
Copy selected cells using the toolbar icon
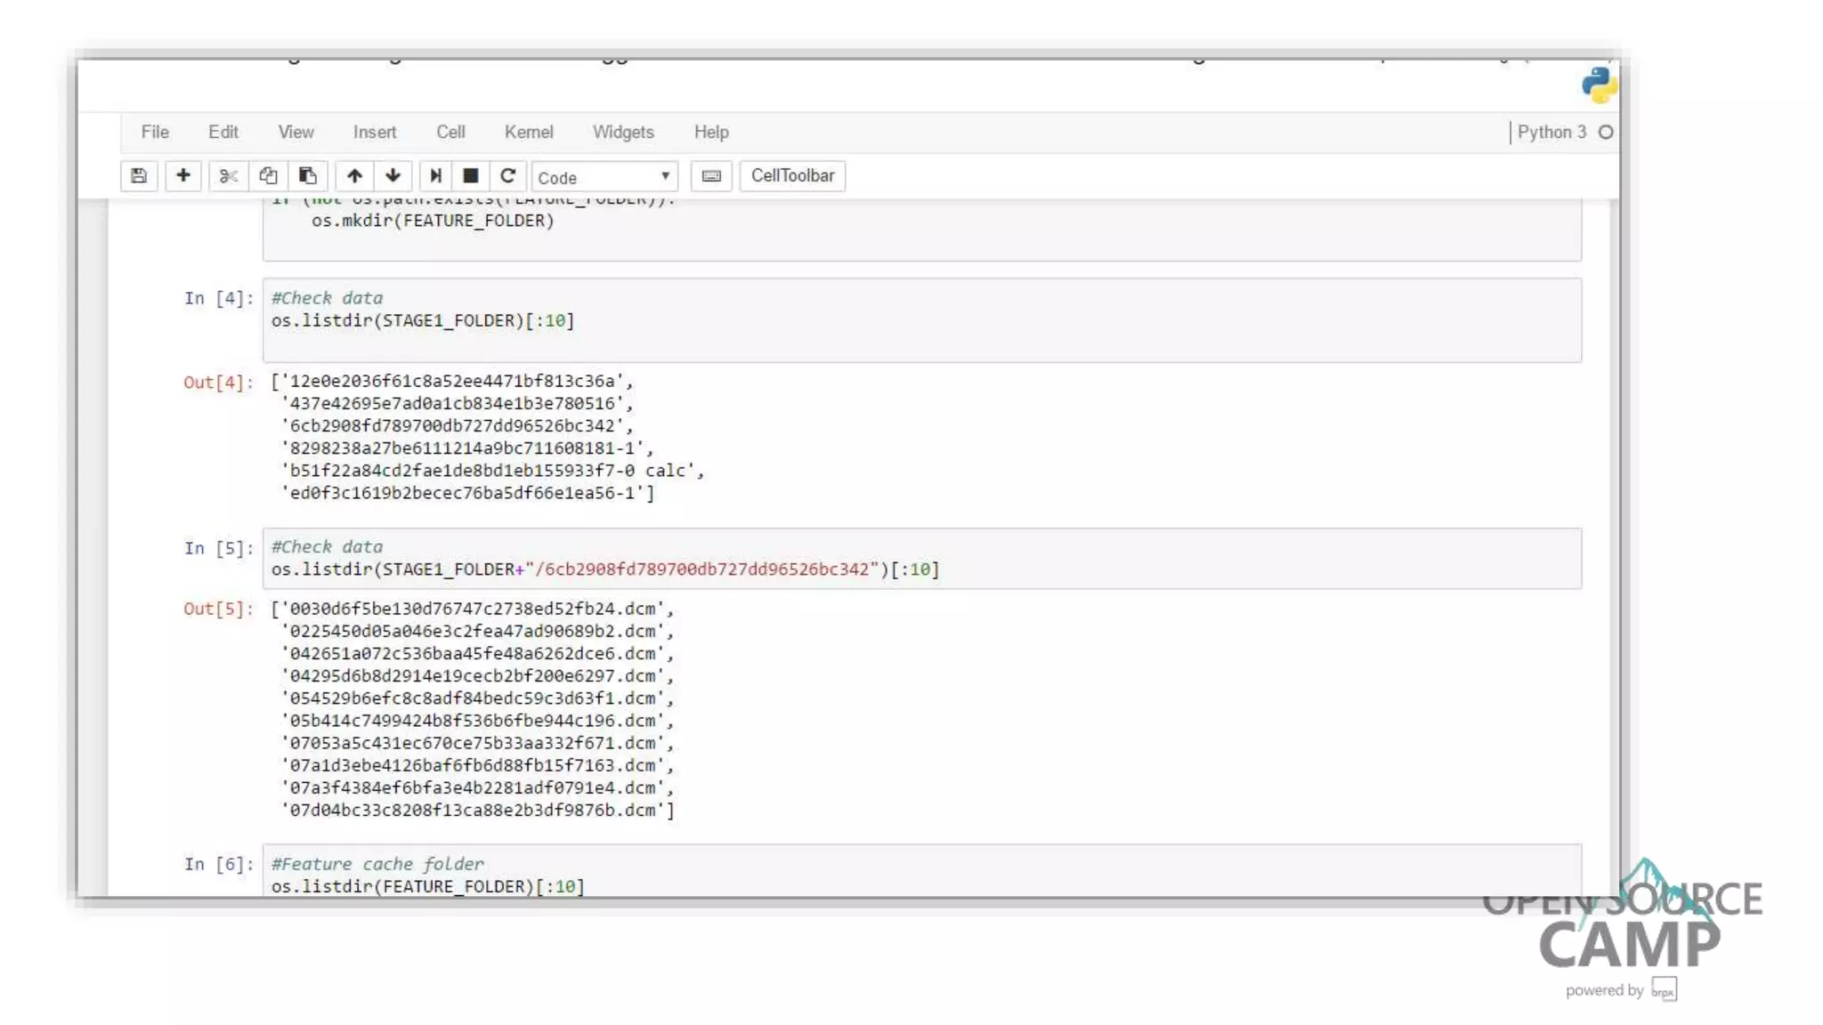pos(268,176)
